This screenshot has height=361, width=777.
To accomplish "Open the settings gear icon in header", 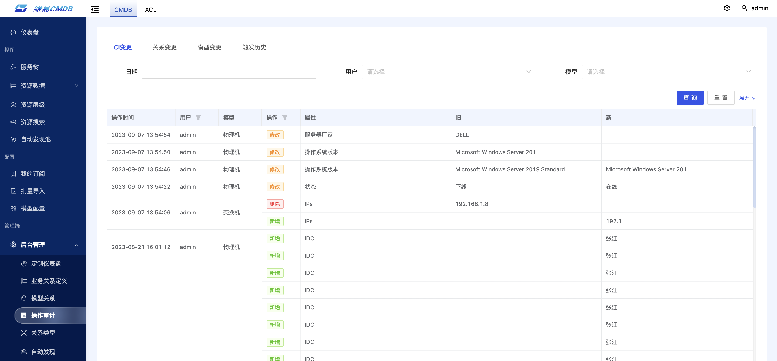I will click(x=727, y=8).
